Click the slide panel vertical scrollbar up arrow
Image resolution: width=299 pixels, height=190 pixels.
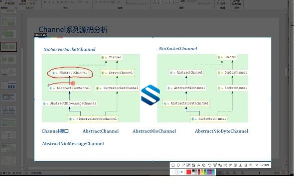(22, 12)
